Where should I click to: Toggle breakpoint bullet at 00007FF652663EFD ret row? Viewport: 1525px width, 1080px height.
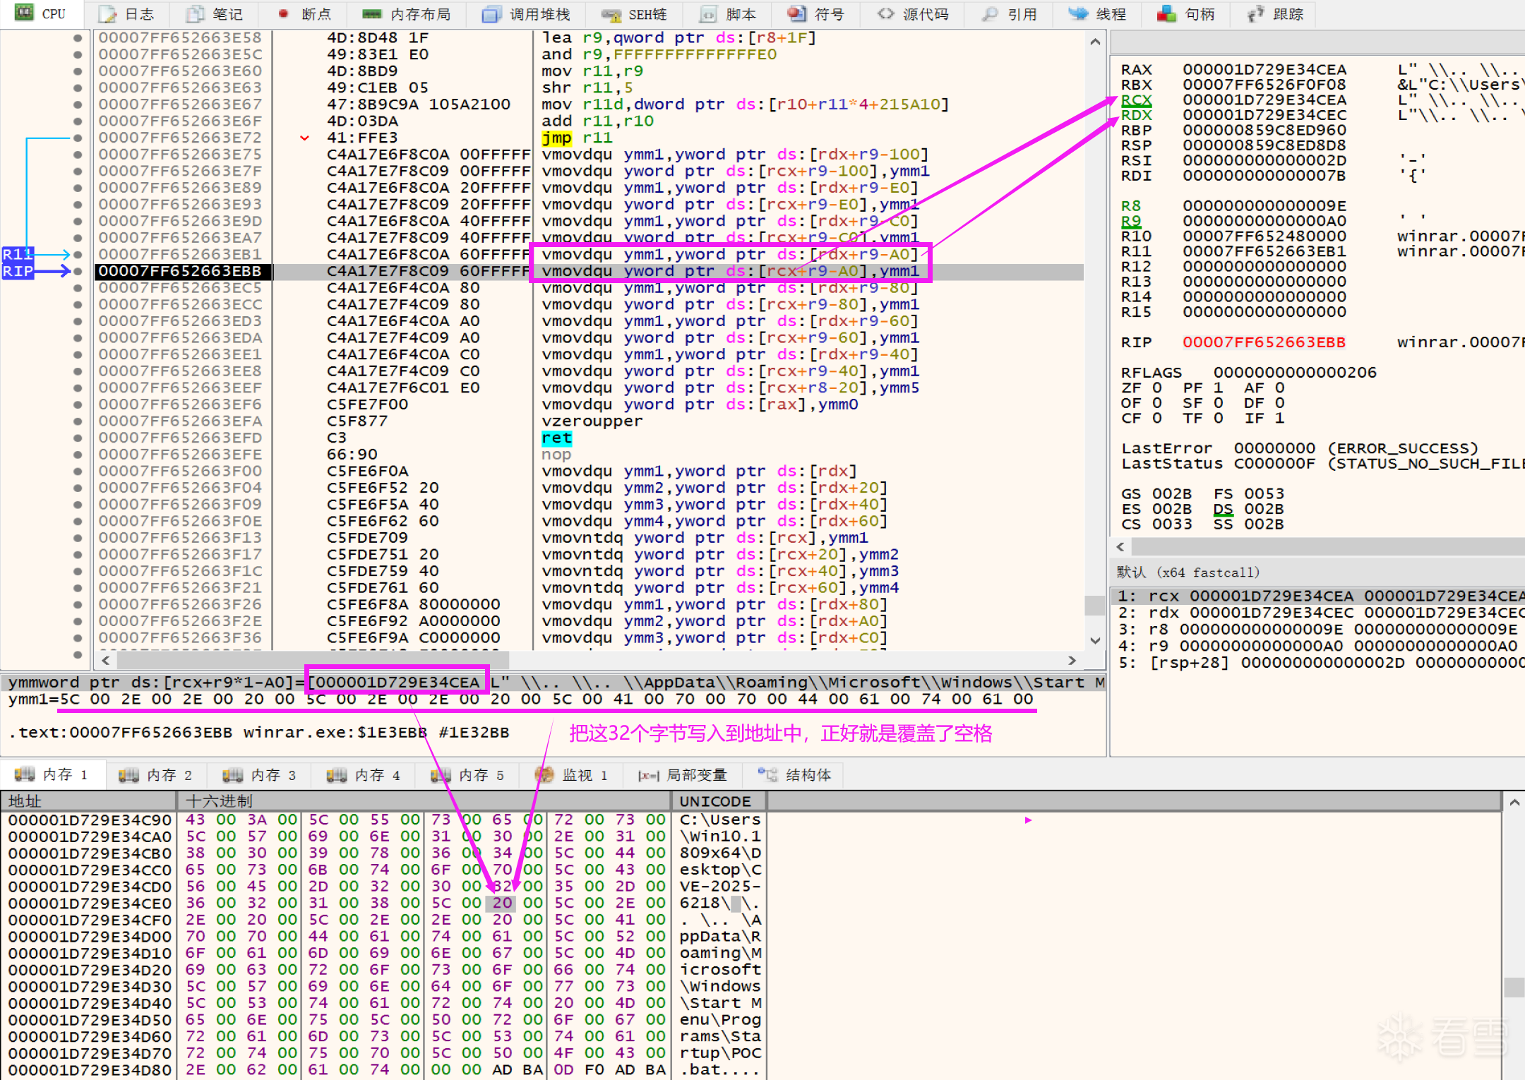78,438
